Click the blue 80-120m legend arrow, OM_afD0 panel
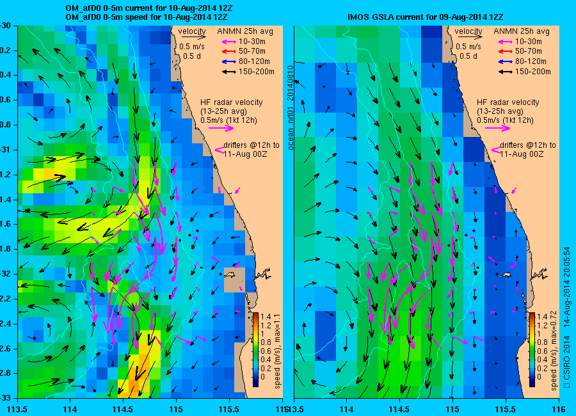This screenshot has height=416, width=576. [x=228, y=61]
